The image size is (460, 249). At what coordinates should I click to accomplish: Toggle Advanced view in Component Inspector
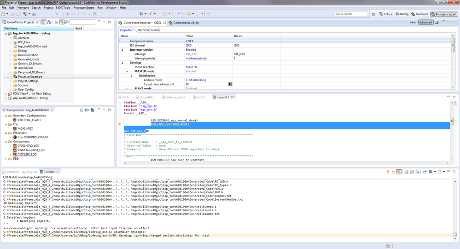[425, 23]
